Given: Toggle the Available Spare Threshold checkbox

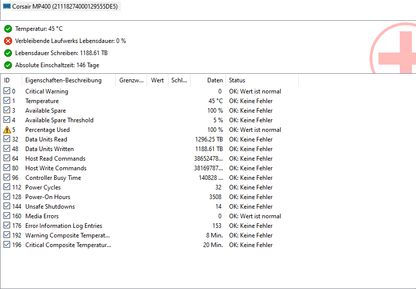Looking at the screenshot, I should point(7,120).
